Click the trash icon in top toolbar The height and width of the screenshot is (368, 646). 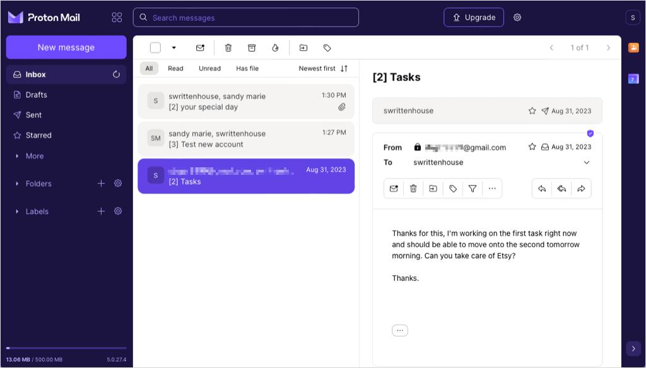pyautogui.click(x=228, y=48)
